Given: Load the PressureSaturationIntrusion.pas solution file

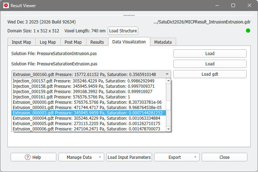Looking at the screenshot, I should click(x=210, y=53).
